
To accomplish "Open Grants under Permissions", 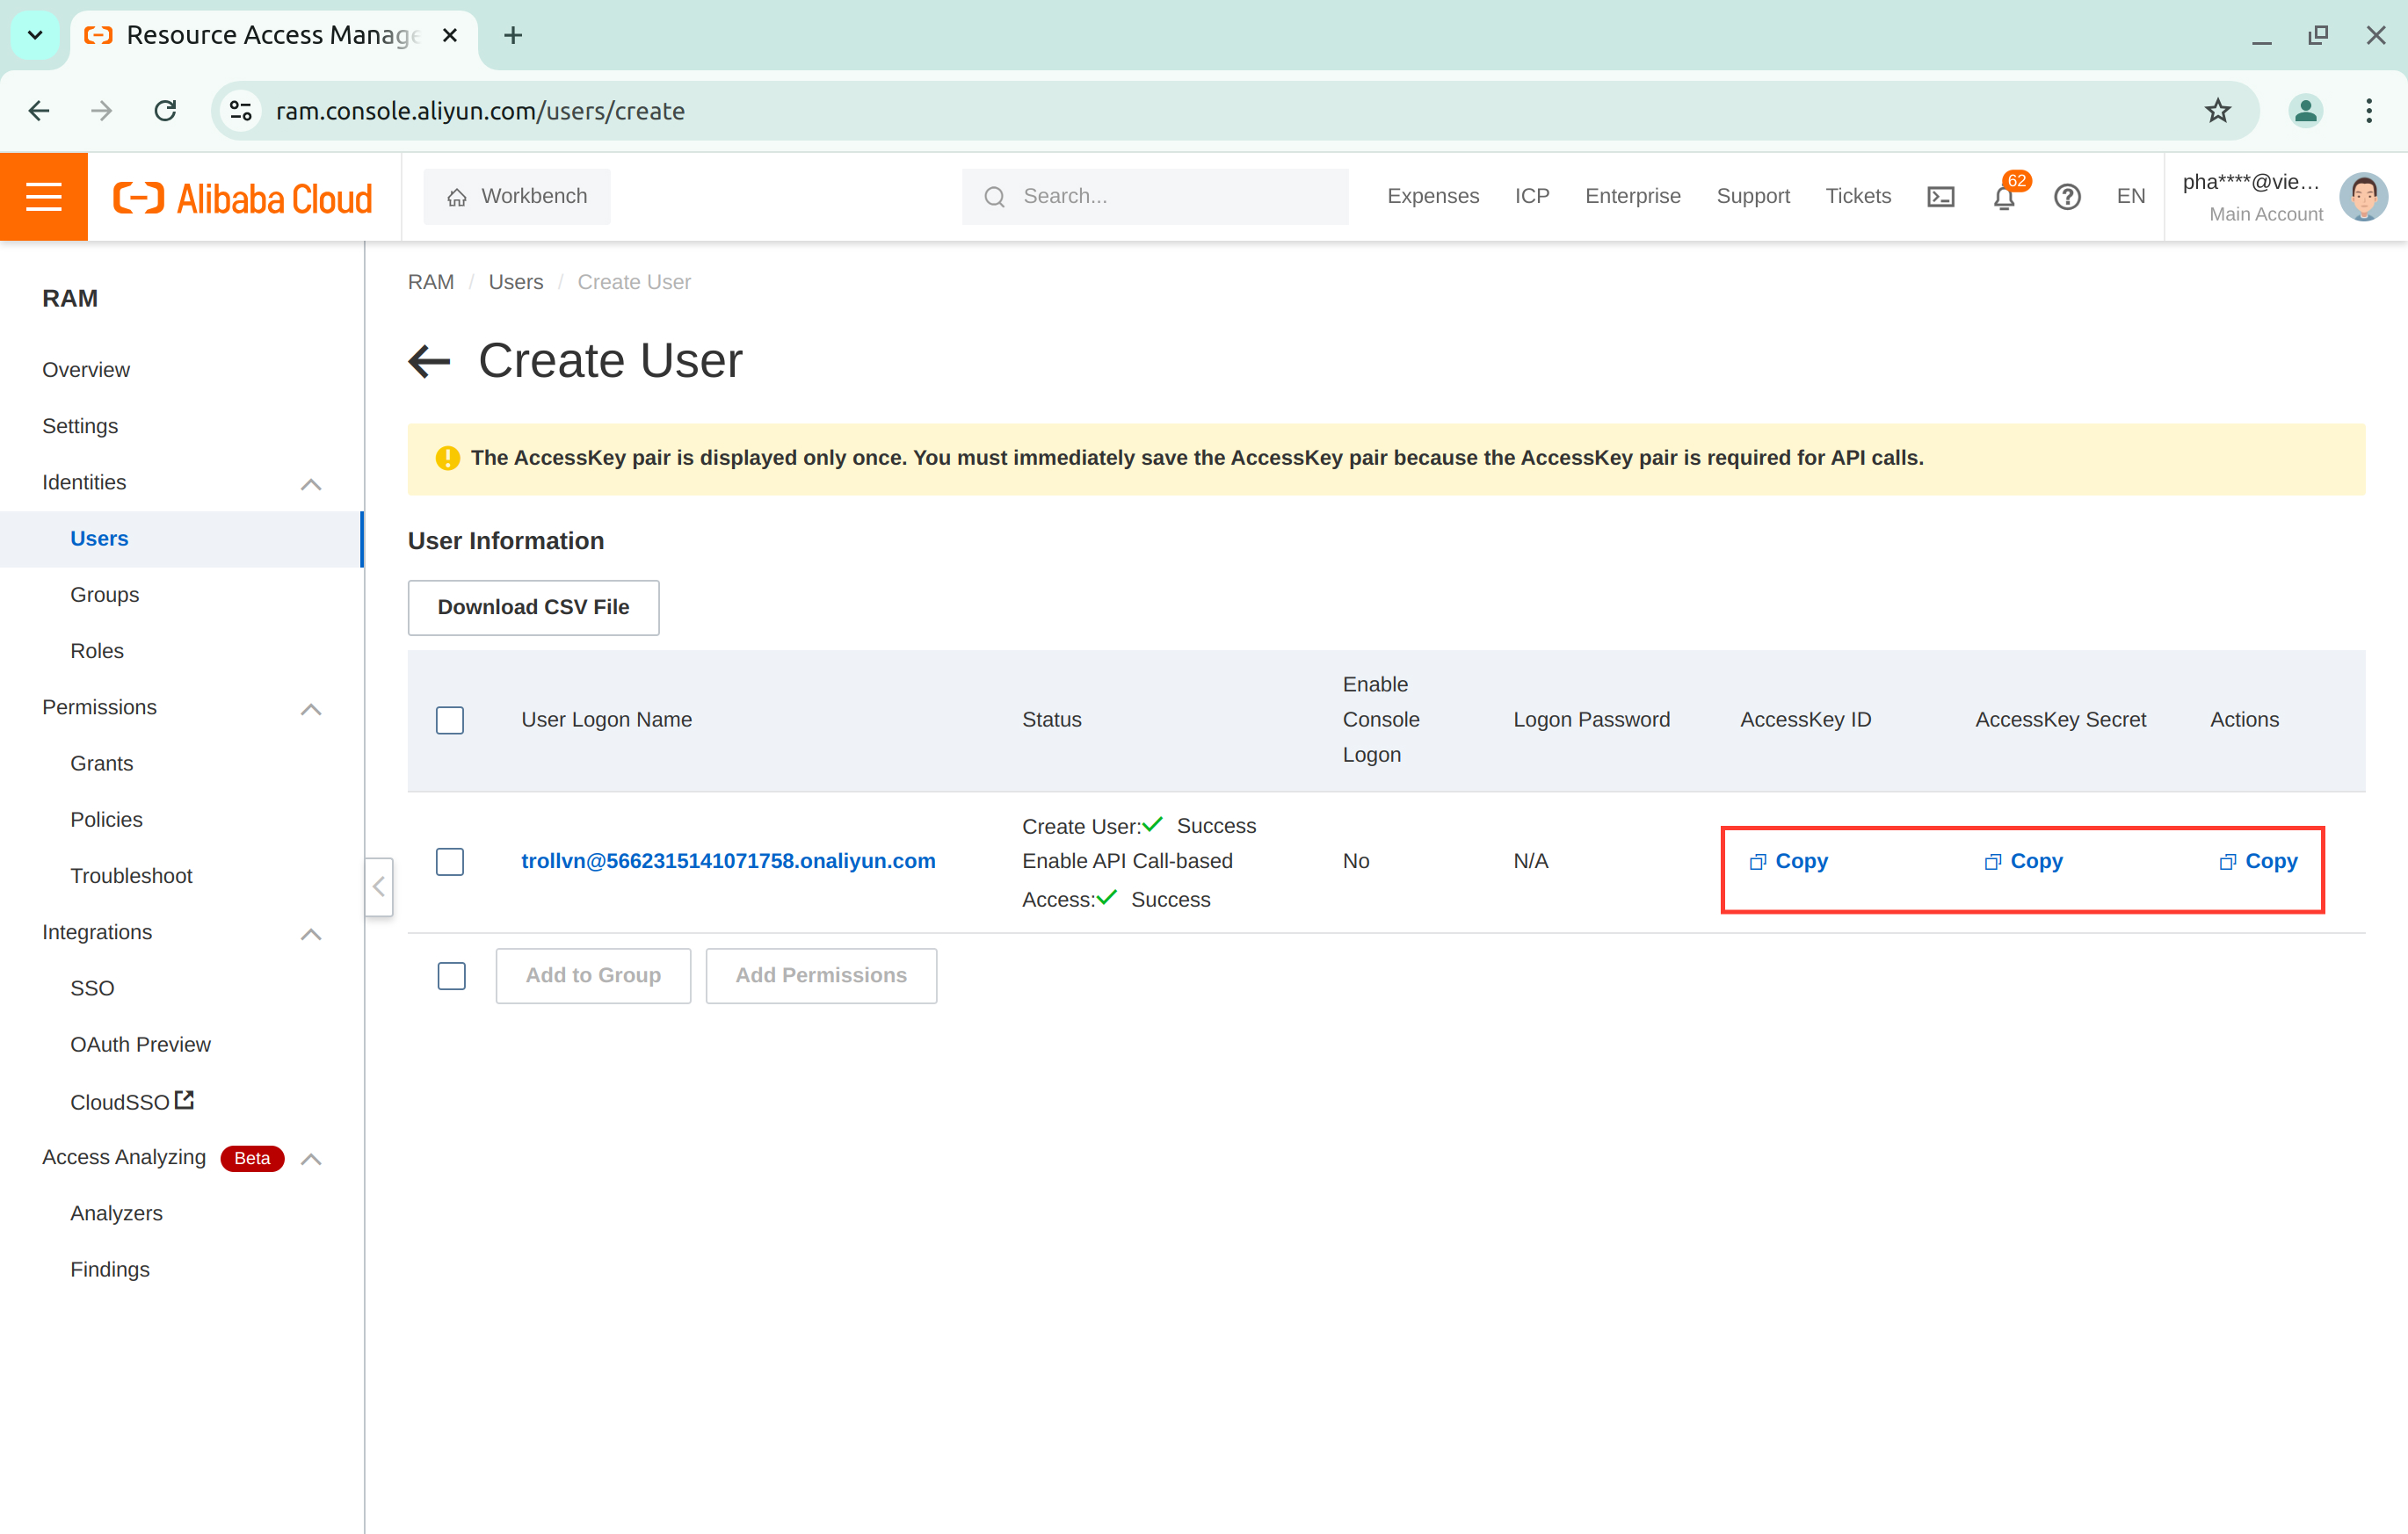I will [x=102, y=764].
